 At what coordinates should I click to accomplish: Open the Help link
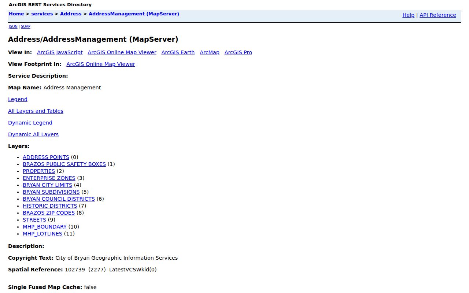point(408,15)
